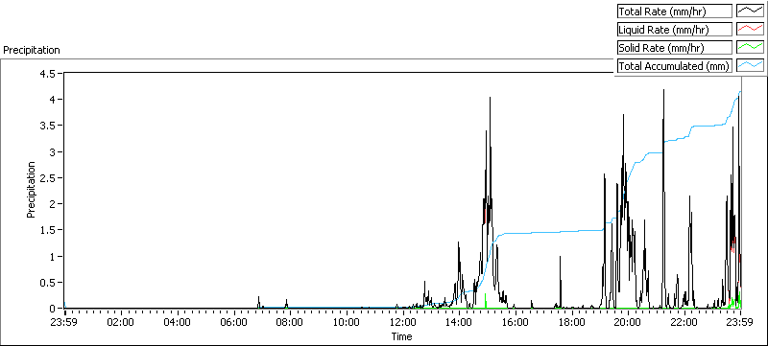Click the Liquid Rate (mm/hr) legend label

click(x=675, y=30)
